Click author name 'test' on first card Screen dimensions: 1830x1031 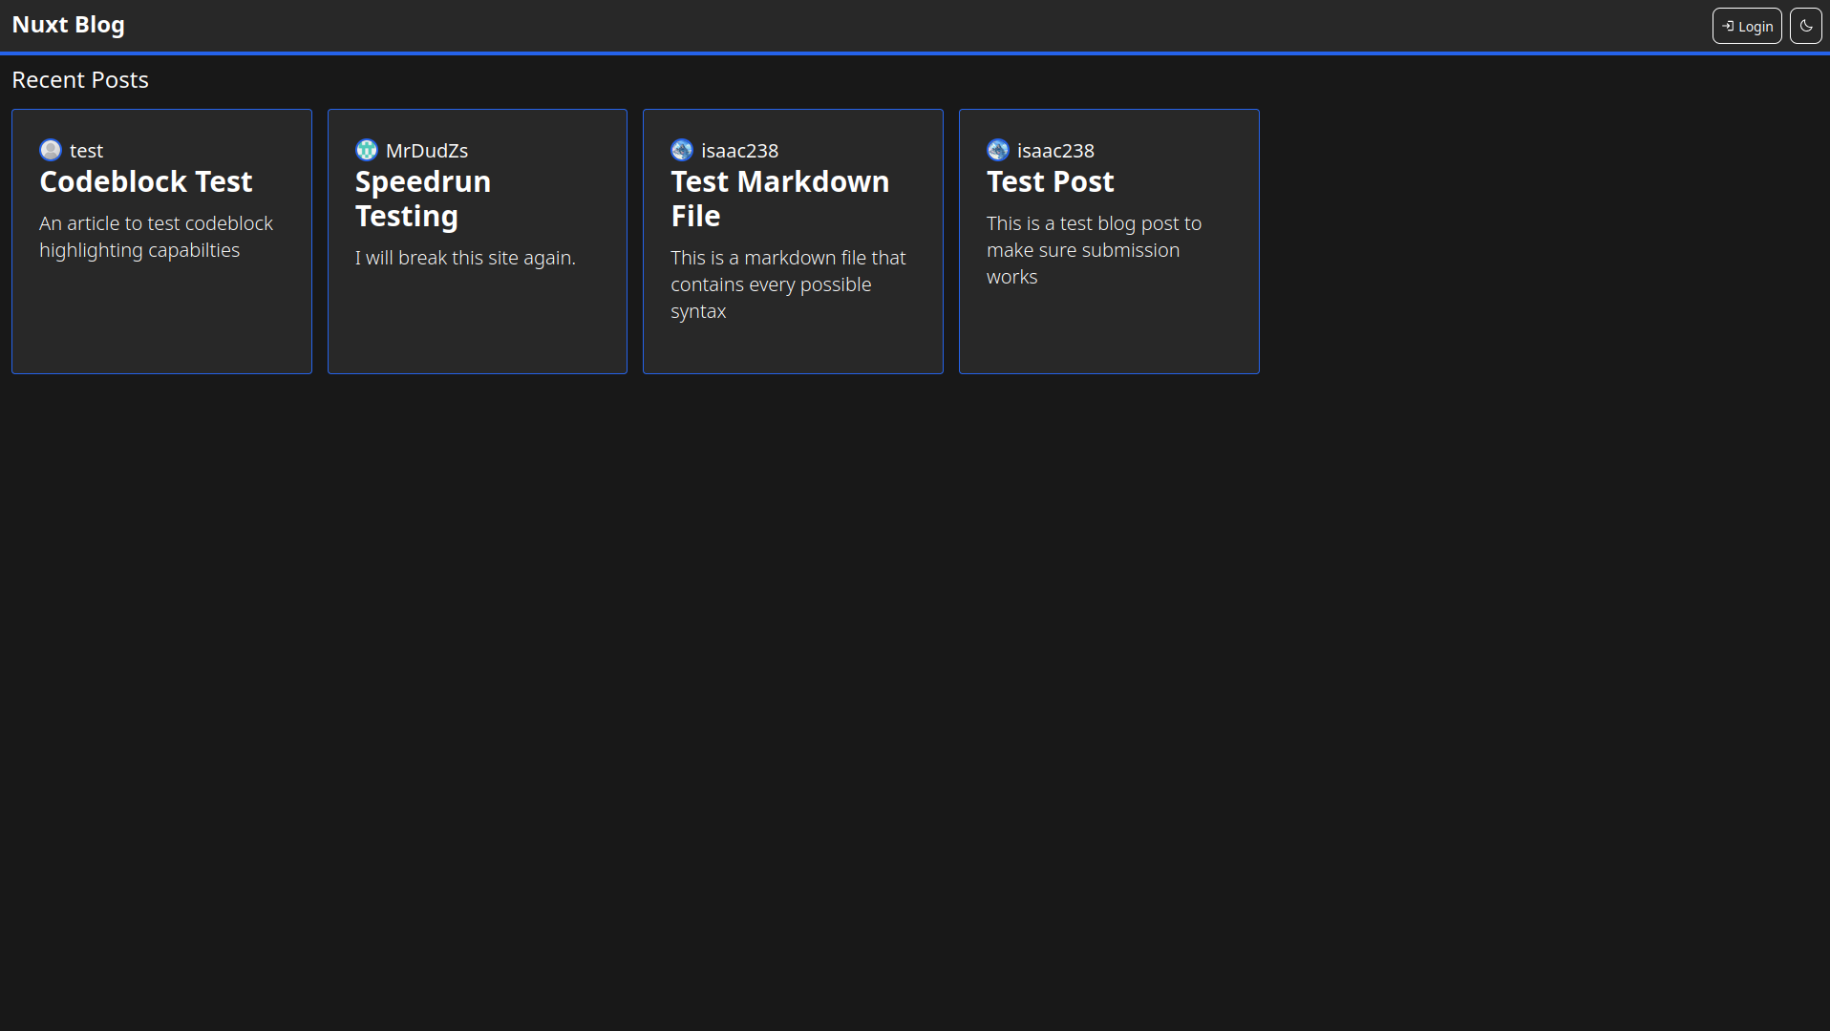pos(86,151)
